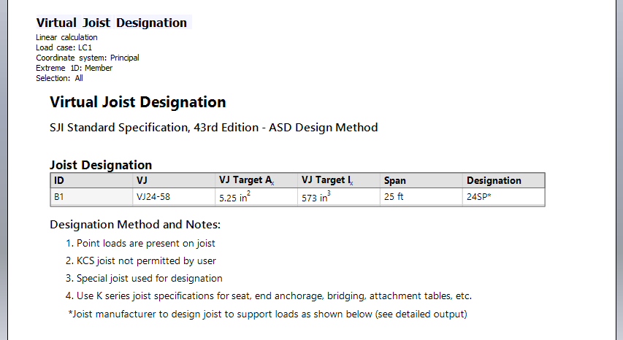Viewport: 623px width, 340px height.
Task: Click the joist manufacturer footnote text
Action: pos(267,314)
